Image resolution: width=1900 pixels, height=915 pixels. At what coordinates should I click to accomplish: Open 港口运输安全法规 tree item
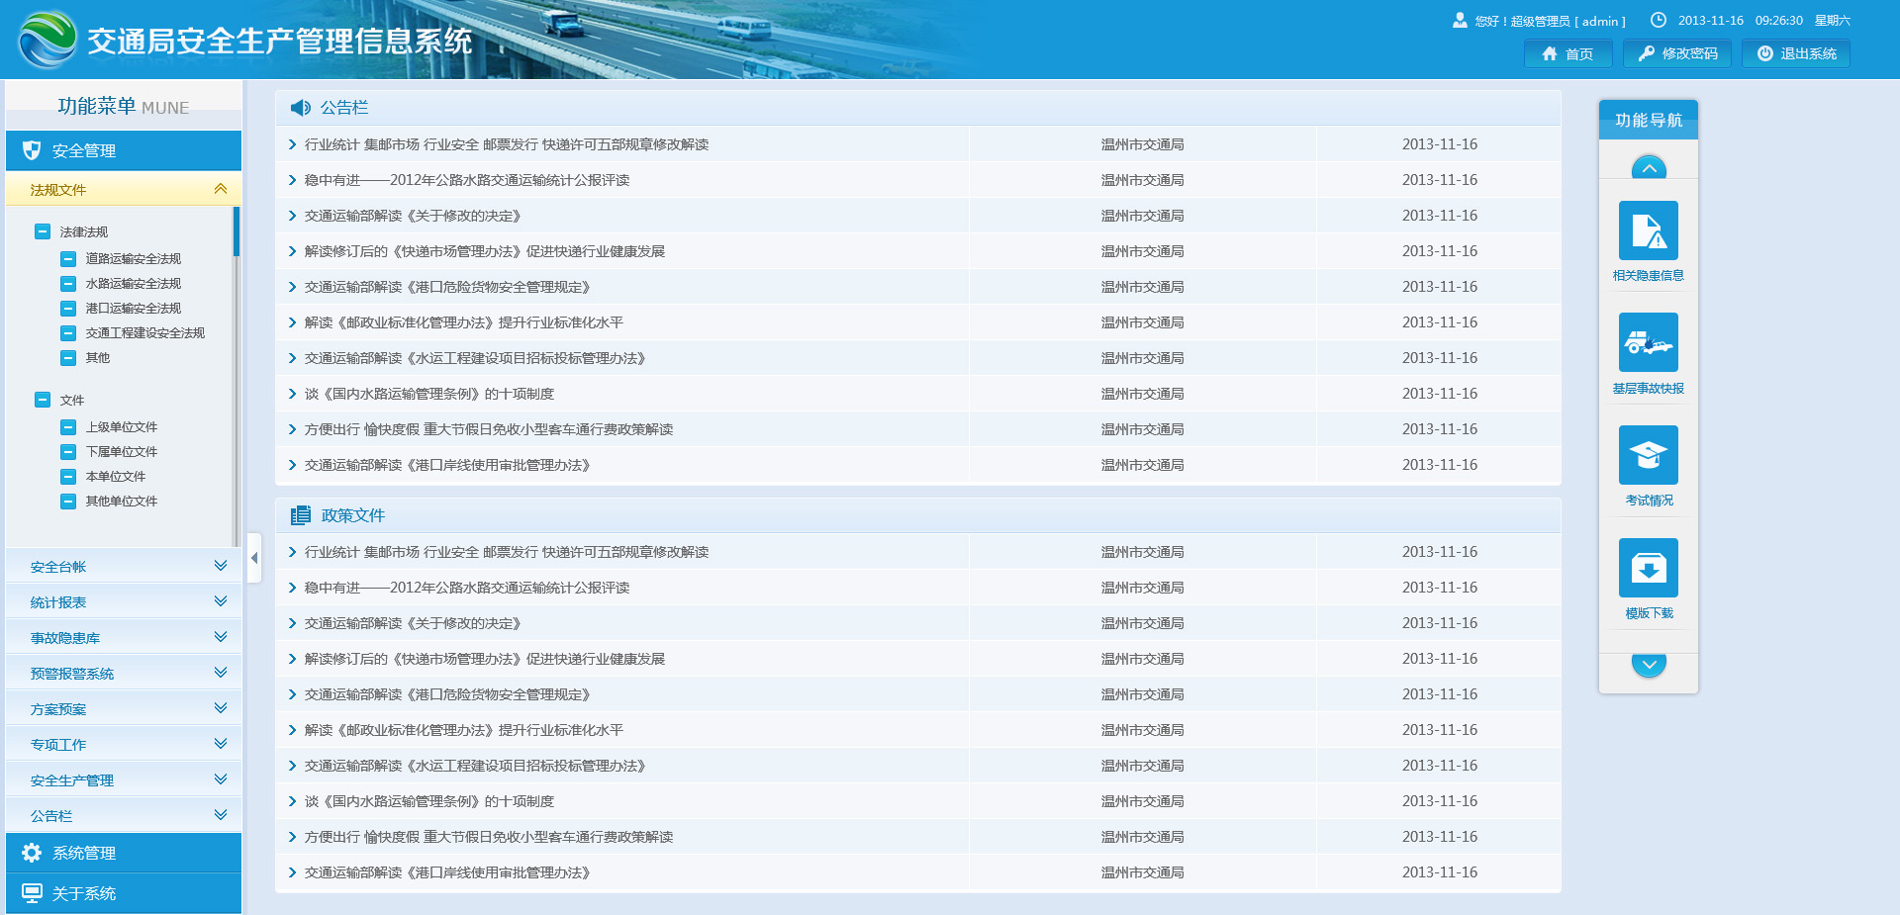134,308
